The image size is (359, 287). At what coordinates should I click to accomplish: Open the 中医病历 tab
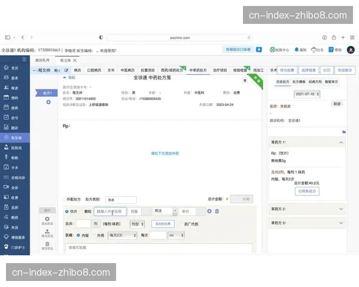(127, 71)
